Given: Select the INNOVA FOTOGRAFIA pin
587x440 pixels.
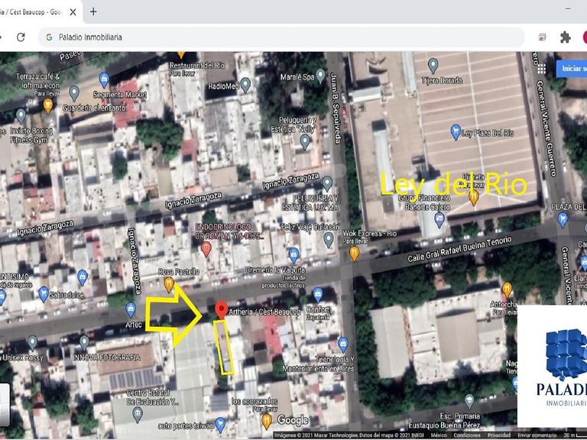Looking at the screenshot, I should tap(84, 343).
